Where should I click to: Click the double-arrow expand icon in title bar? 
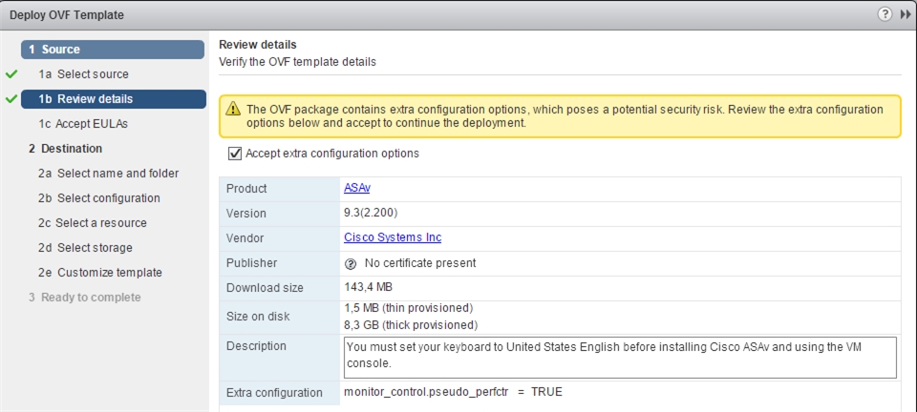click(x=905, y=14)
